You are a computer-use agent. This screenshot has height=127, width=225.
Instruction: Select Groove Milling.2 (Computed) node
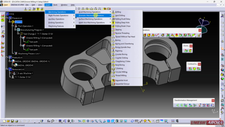(x=39, y=38)
